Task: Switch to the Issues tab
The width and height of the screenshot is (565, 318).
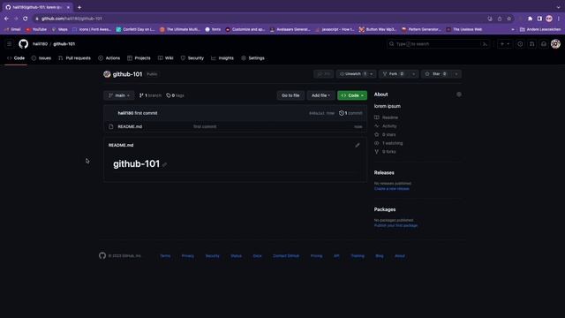Action: tap(41, 58)
